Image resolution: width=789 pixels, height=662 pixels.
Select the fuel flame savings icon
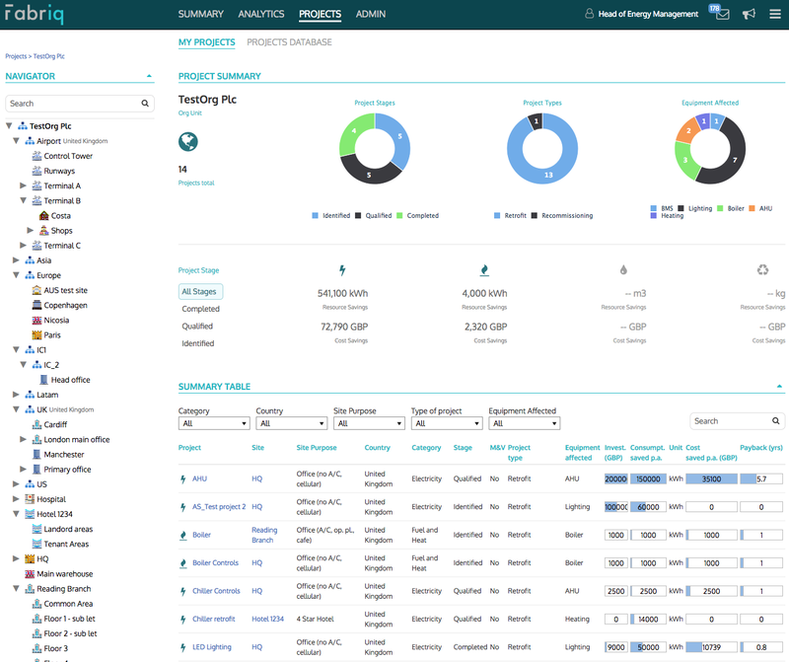pyautogui.click(x=484, y=270)
